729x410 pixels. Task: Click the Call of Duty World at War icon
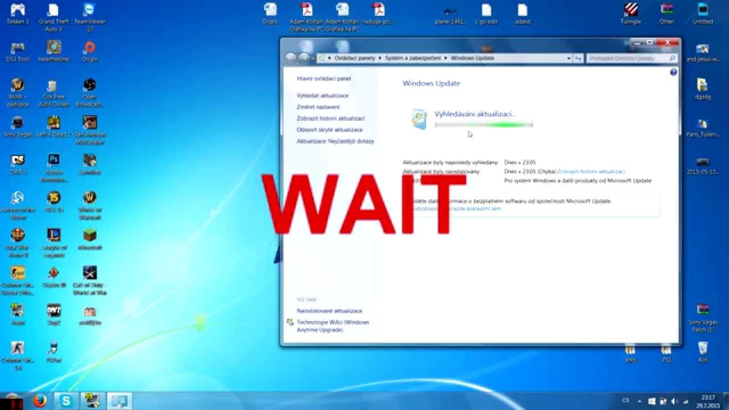[89, 280]
